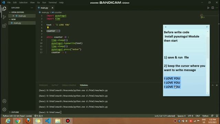Open Explorer views and more actions menu
The height and width of the screenshot is (124, 220).
pos(32,8)
